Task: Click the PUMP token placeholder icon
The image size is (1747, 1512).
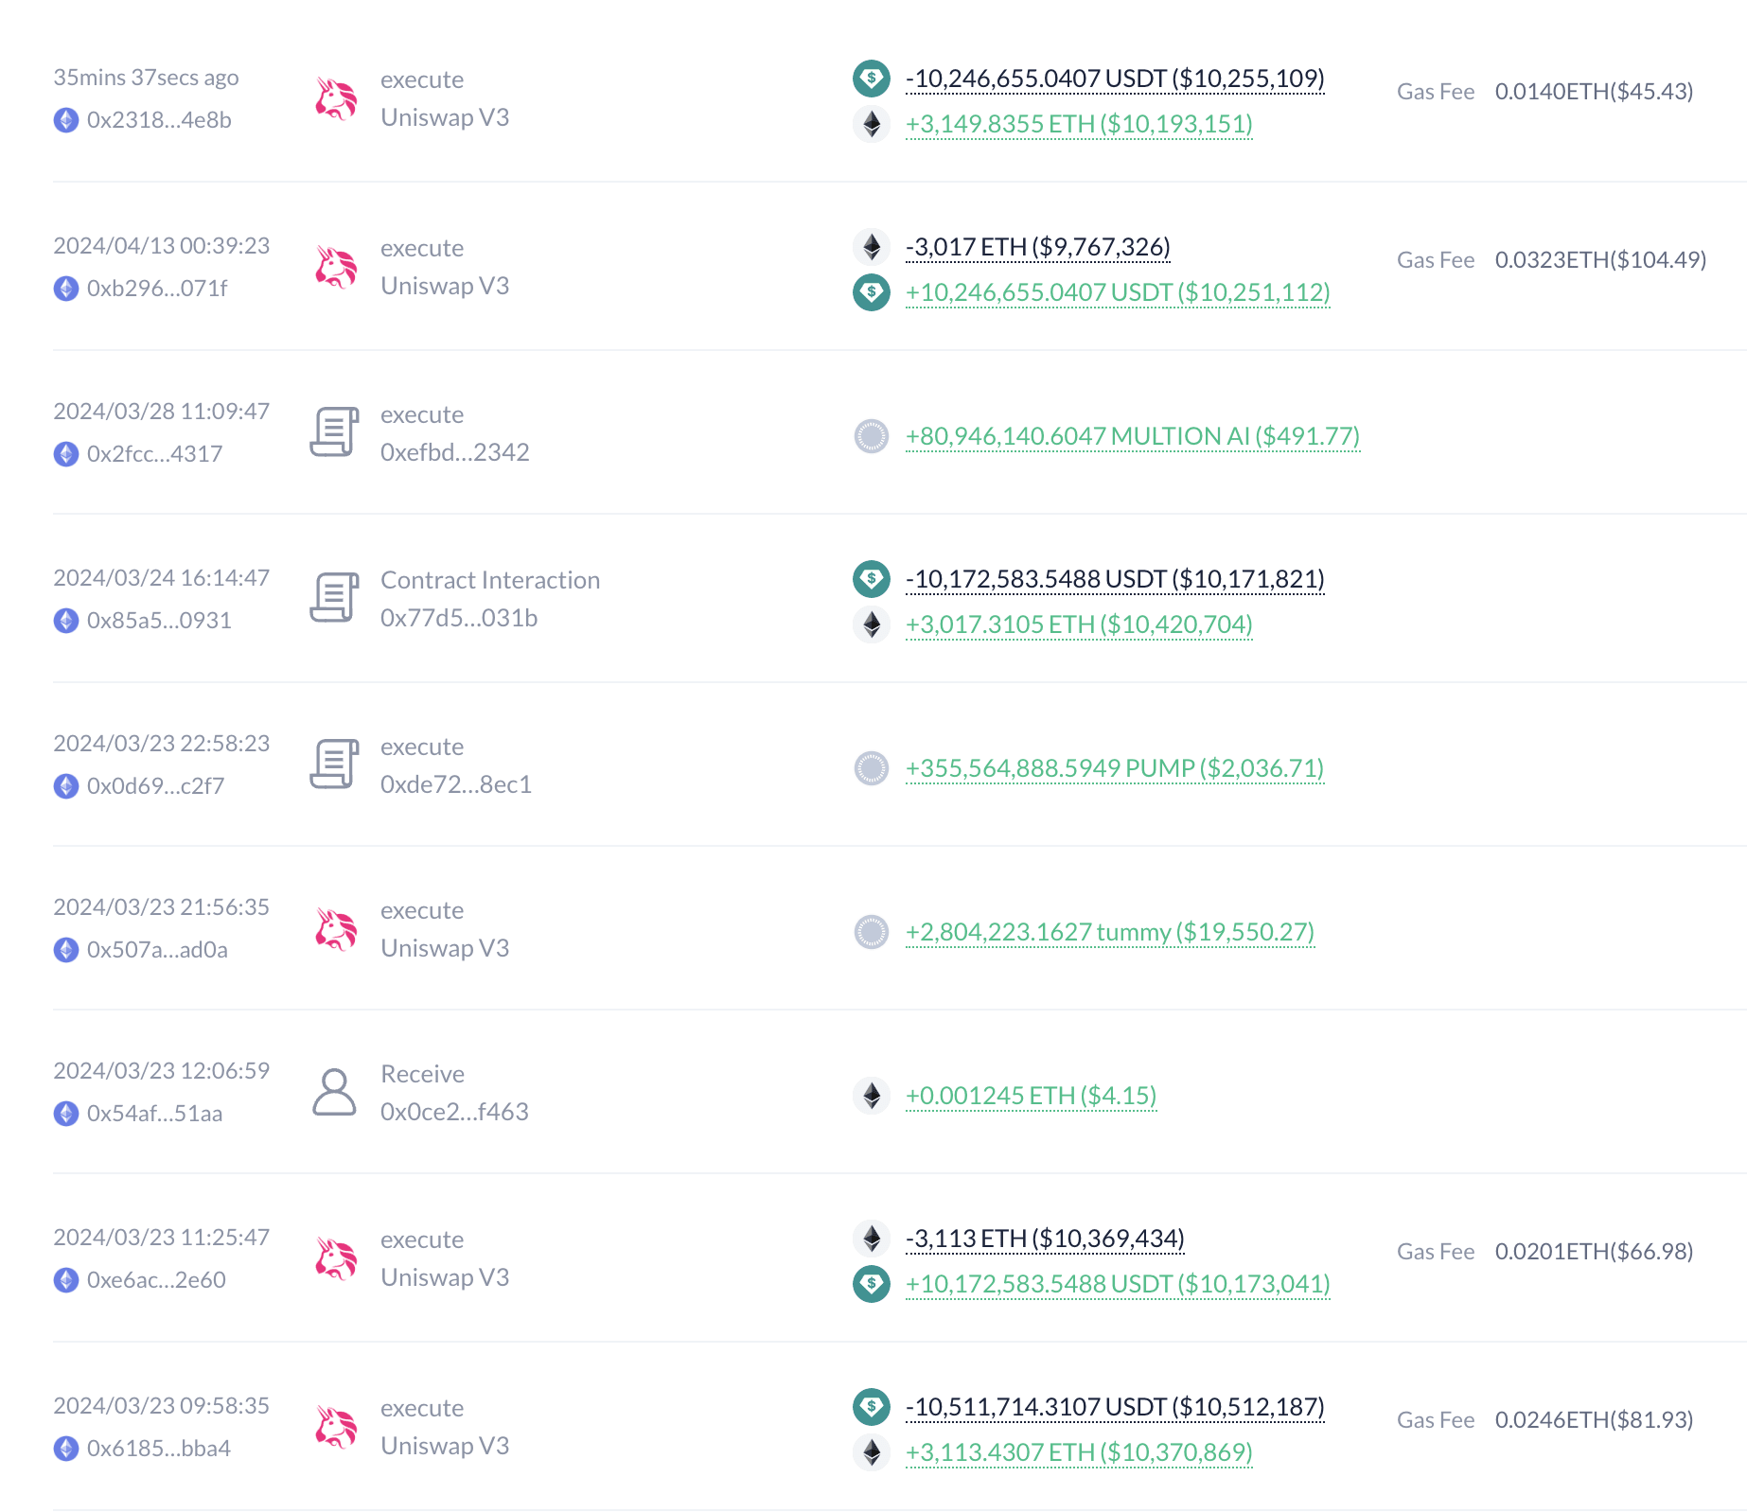Action: coord(872,770)
